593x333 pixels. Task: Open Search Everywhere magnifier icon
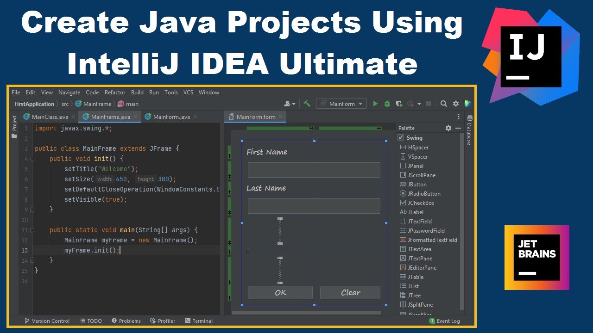coord(444,104)
